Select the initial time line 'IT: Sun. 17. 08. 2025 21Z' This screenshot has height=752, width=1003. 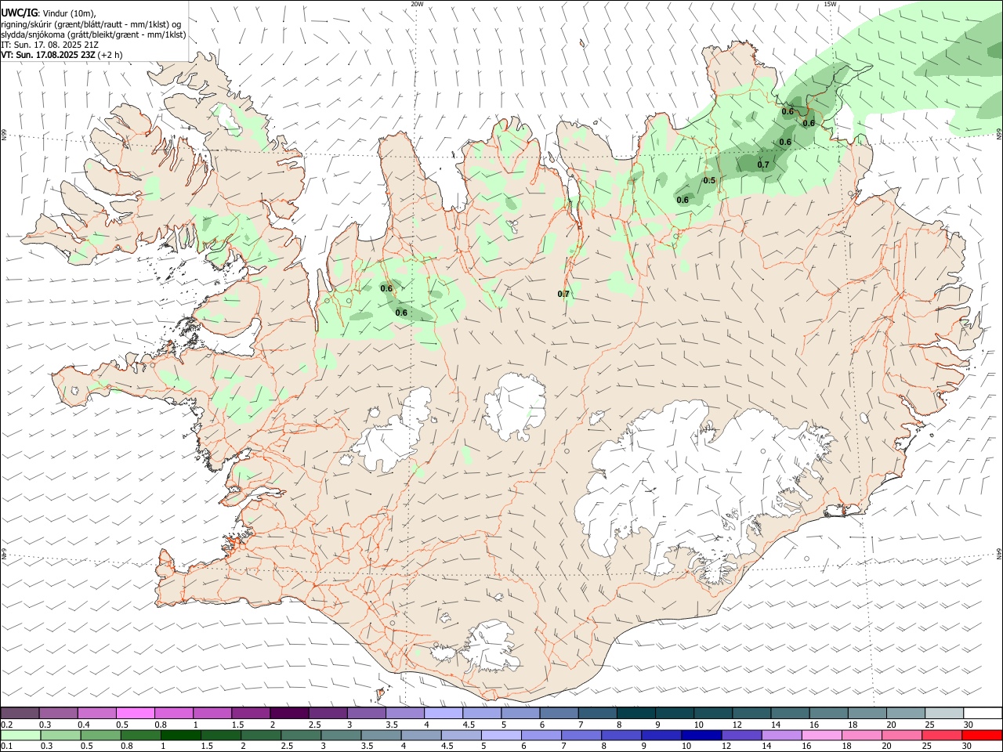click(49, 45)
